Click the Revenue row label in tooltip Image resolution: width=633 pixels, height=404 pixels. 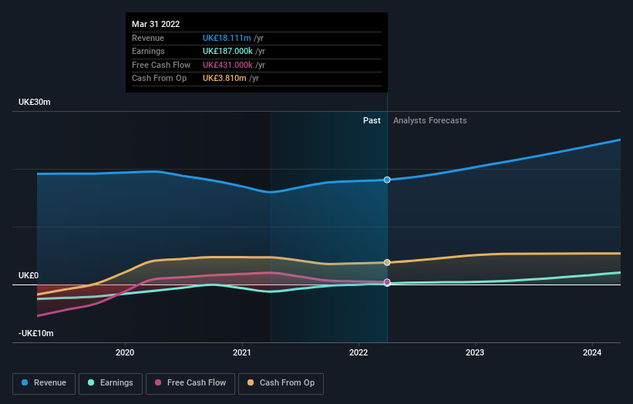[x=148, y=38]
